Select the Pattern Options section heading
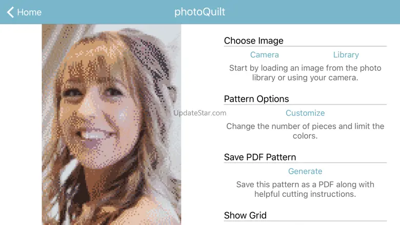This screenshot has width=400, height=225. 256,99
